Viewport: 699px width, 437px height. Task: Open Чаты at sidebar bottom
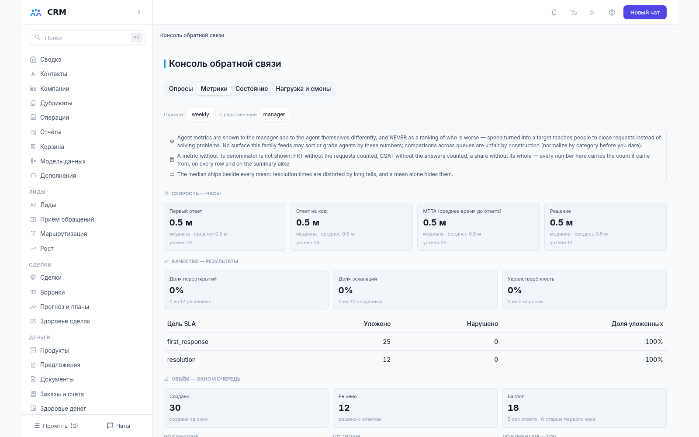click(118, 426)
